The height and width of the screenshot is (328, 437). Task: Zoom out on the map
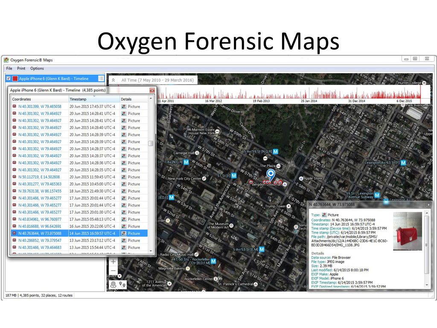pyautogui.click(x=113, y=270)
